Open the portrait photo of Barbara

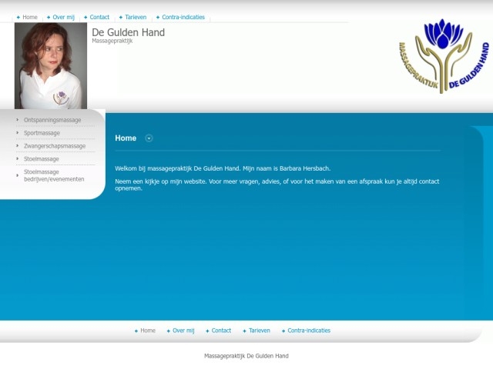(51, 66)
